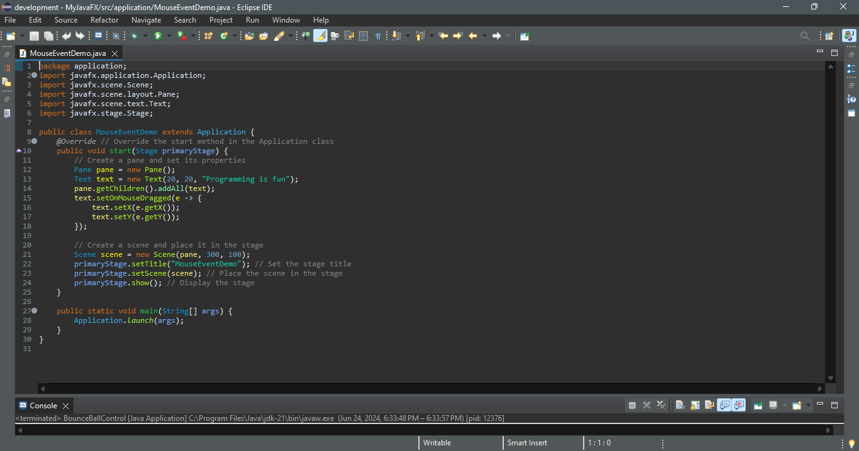This screenshot has width=859, height=451.
Task: Open the Run button dropdown arrow
Action: (x=169, y=36)
